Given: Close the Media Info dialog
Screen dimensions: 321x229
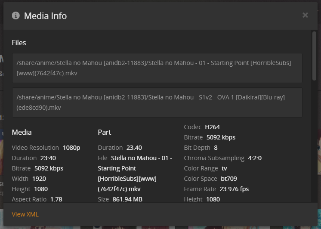Looking at the screenshot, I should click(x=305, y=15).
